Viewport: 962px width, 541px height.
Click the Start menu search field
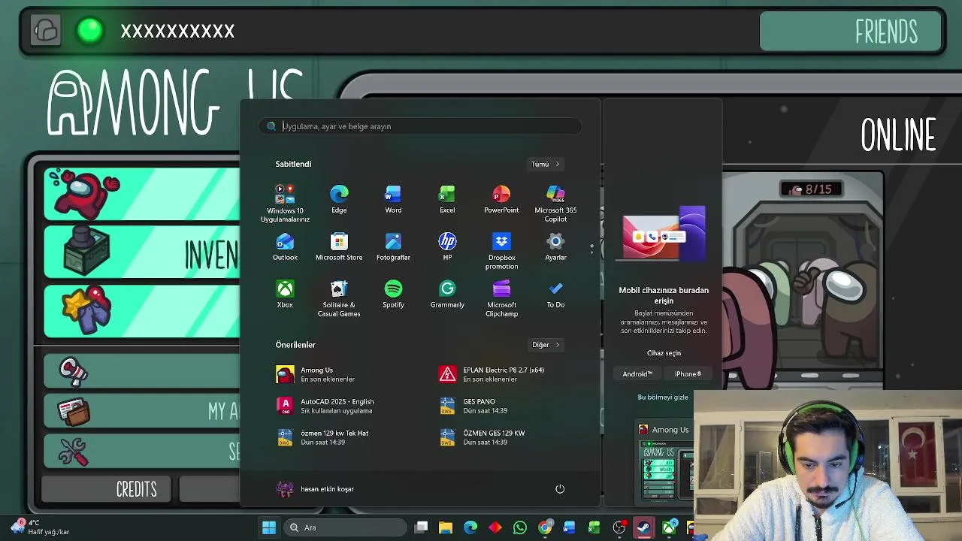(421, 126)
